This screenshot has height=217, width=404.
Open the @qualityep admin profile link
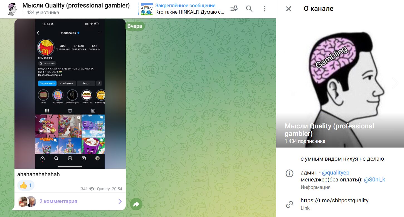[336, 173]
